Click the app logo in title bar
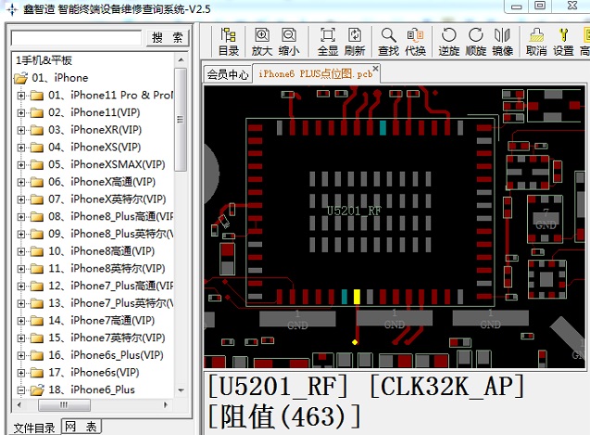Image resolution: width=590 pixels, height=435 pixels. click(x=12, y=9)
